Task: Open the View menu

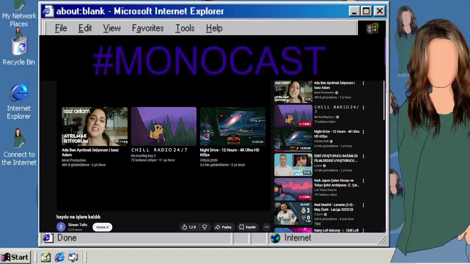Action: [112, 28]
